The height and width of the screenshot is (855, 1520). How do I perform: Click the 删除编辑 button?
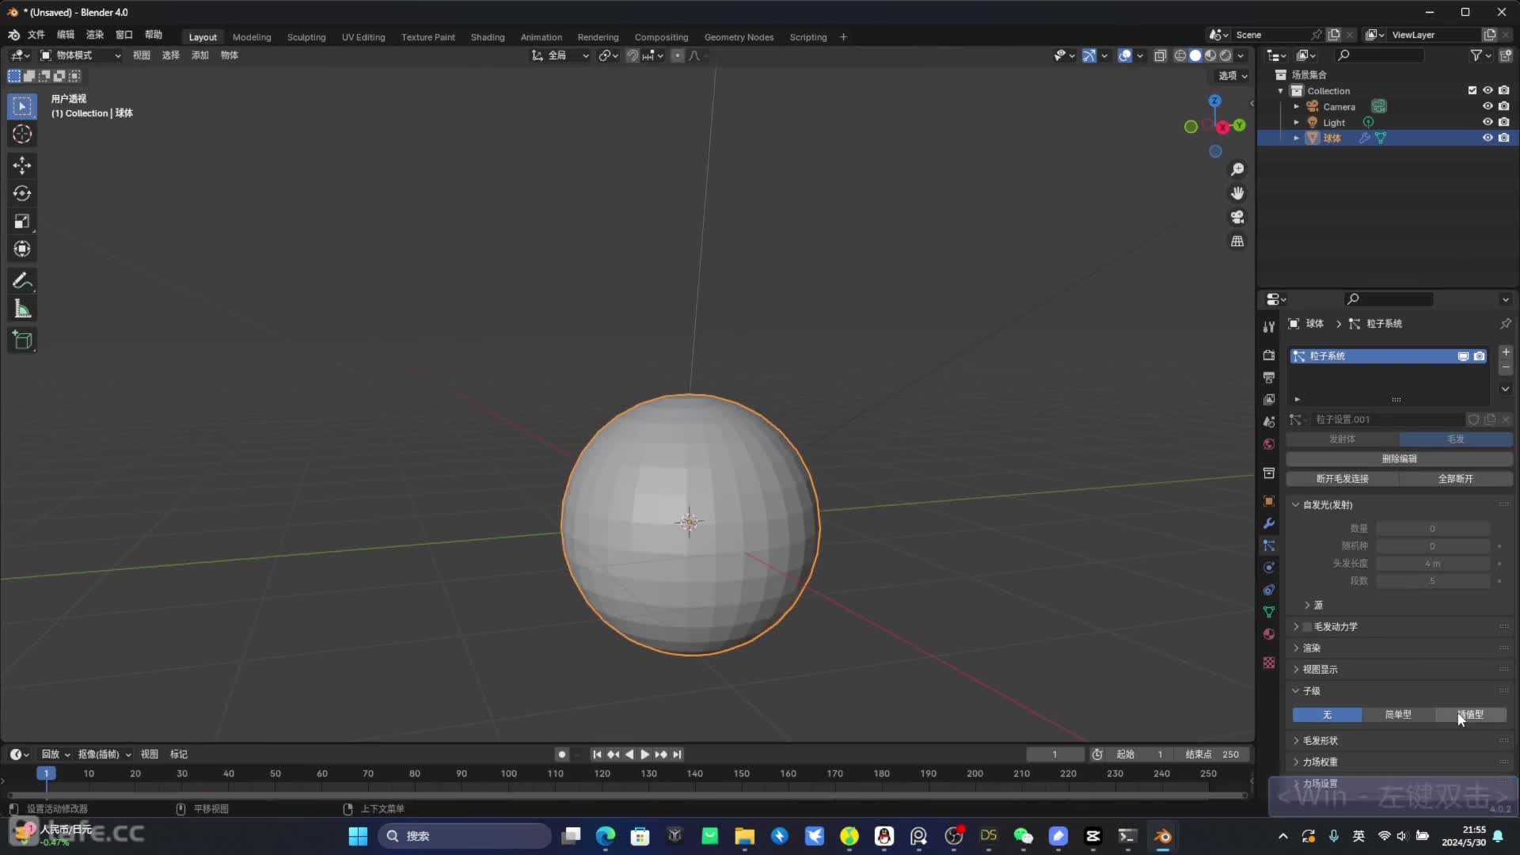1399,459
